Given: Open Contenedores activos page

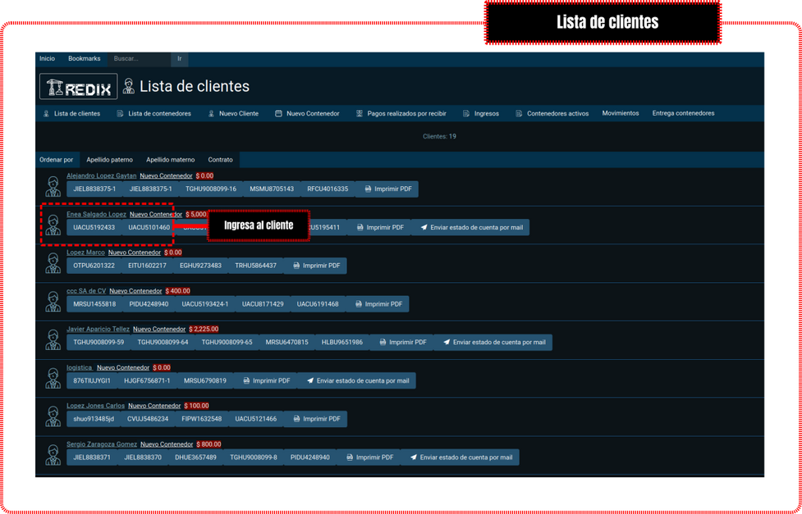Looking at the screenshot, I should (x=552, y=114).
